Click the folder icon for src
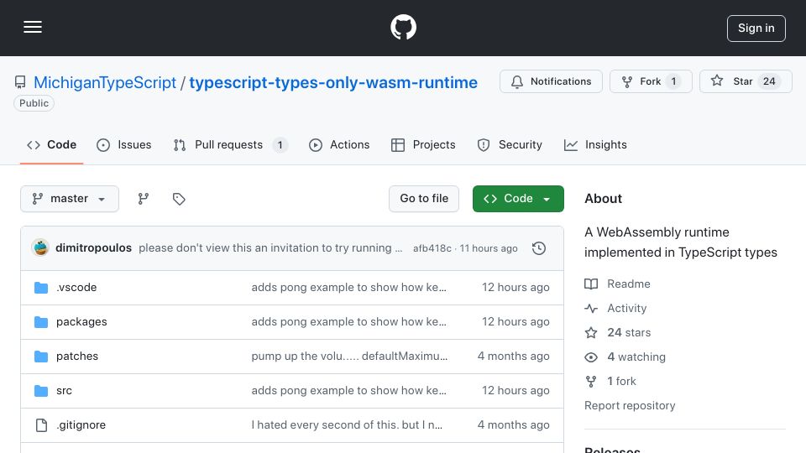 tap(41, 391)
